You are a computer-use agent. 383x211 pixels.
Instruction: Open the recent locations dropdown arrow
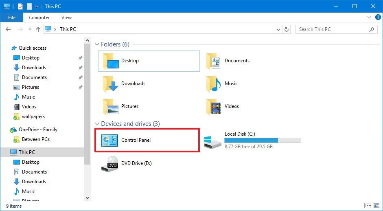point(30,29)
